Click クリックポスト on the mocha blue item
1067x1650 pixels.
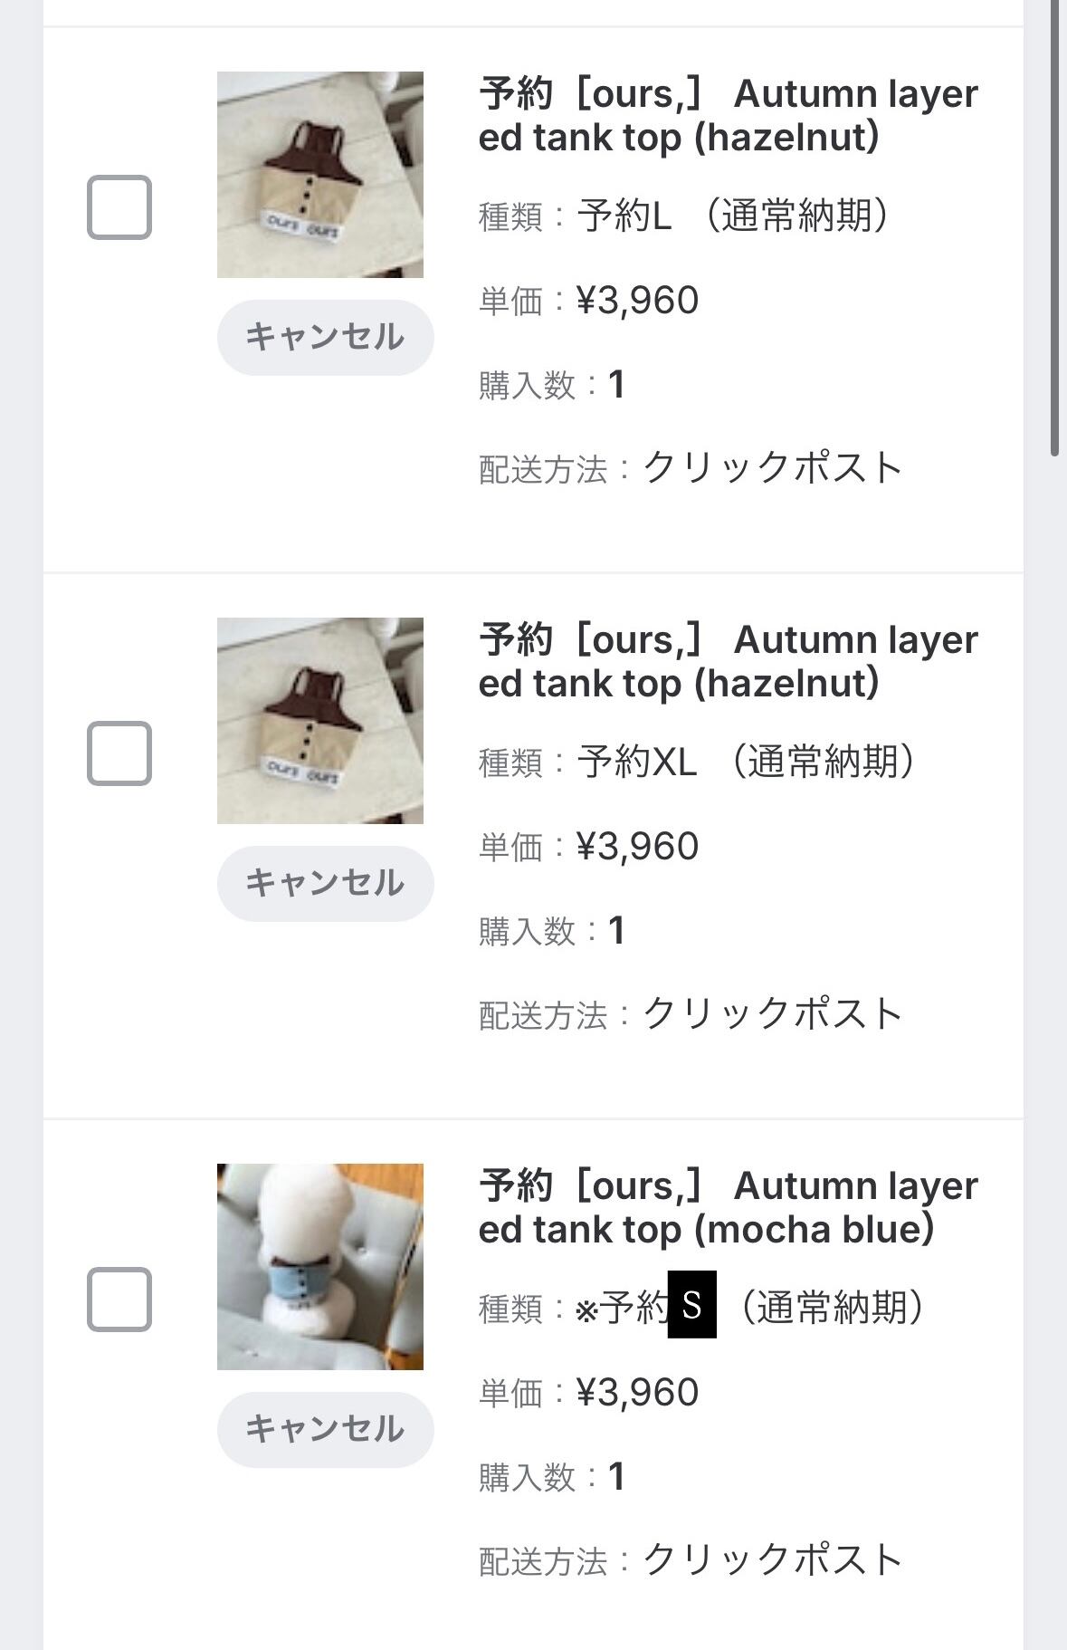[773, 1559]
